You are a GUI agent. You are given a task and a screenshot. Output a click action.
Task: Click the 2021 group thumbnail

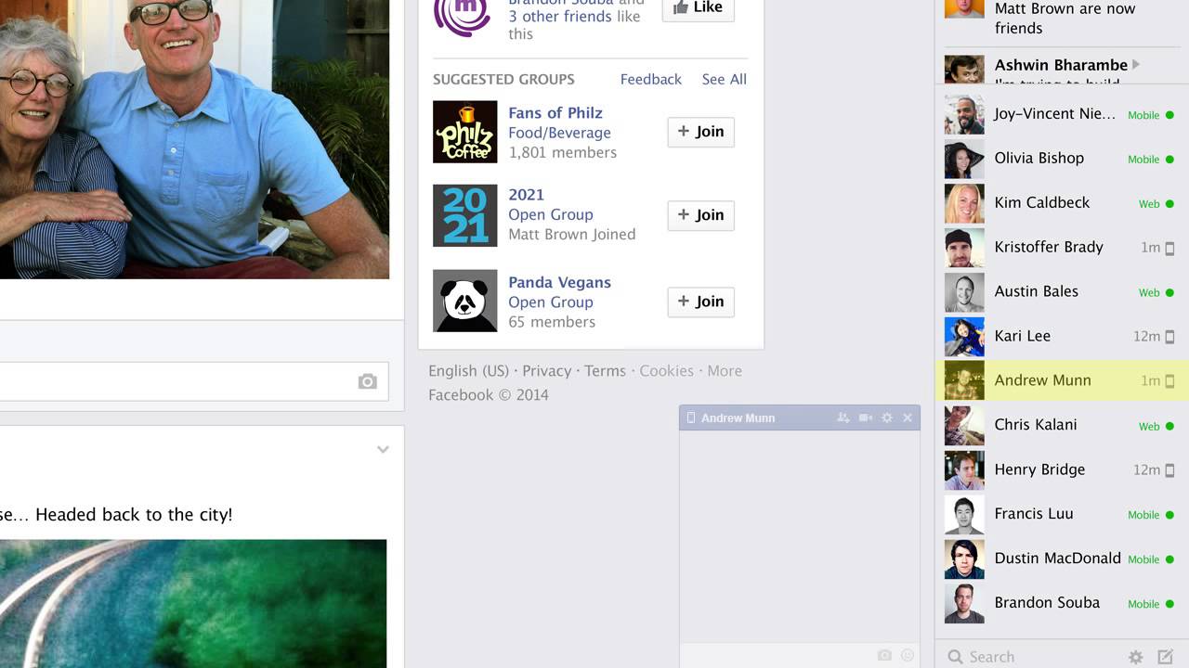point(465,215)
